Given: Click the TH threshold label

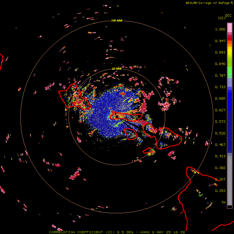Looking at the screenshot, I should [223, 203].
